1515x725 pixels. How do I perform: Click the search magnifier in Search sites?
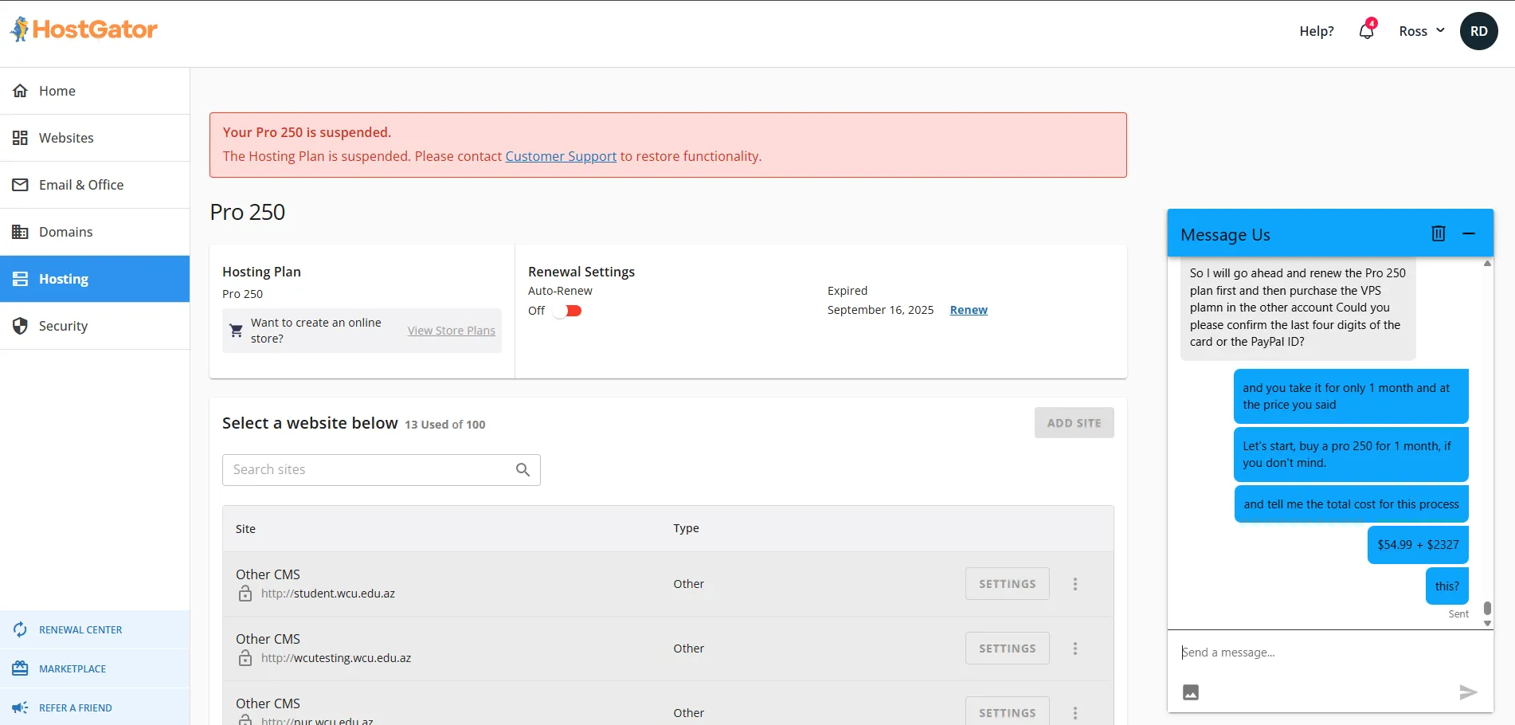click(523, 470)
